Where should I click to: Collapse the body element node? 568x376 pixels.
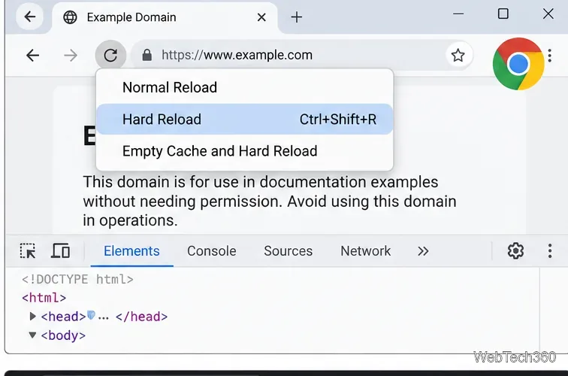(32, 335)
